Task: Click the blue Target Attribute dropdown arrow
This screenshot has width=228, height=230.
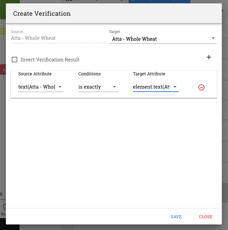Action: pos(175,87)
